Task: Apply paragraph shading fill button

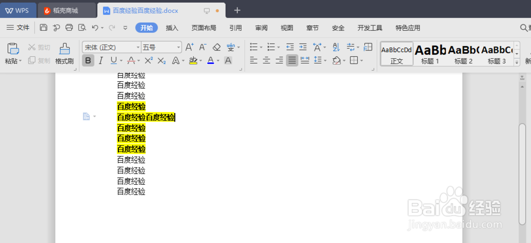Action: (336, 60)
